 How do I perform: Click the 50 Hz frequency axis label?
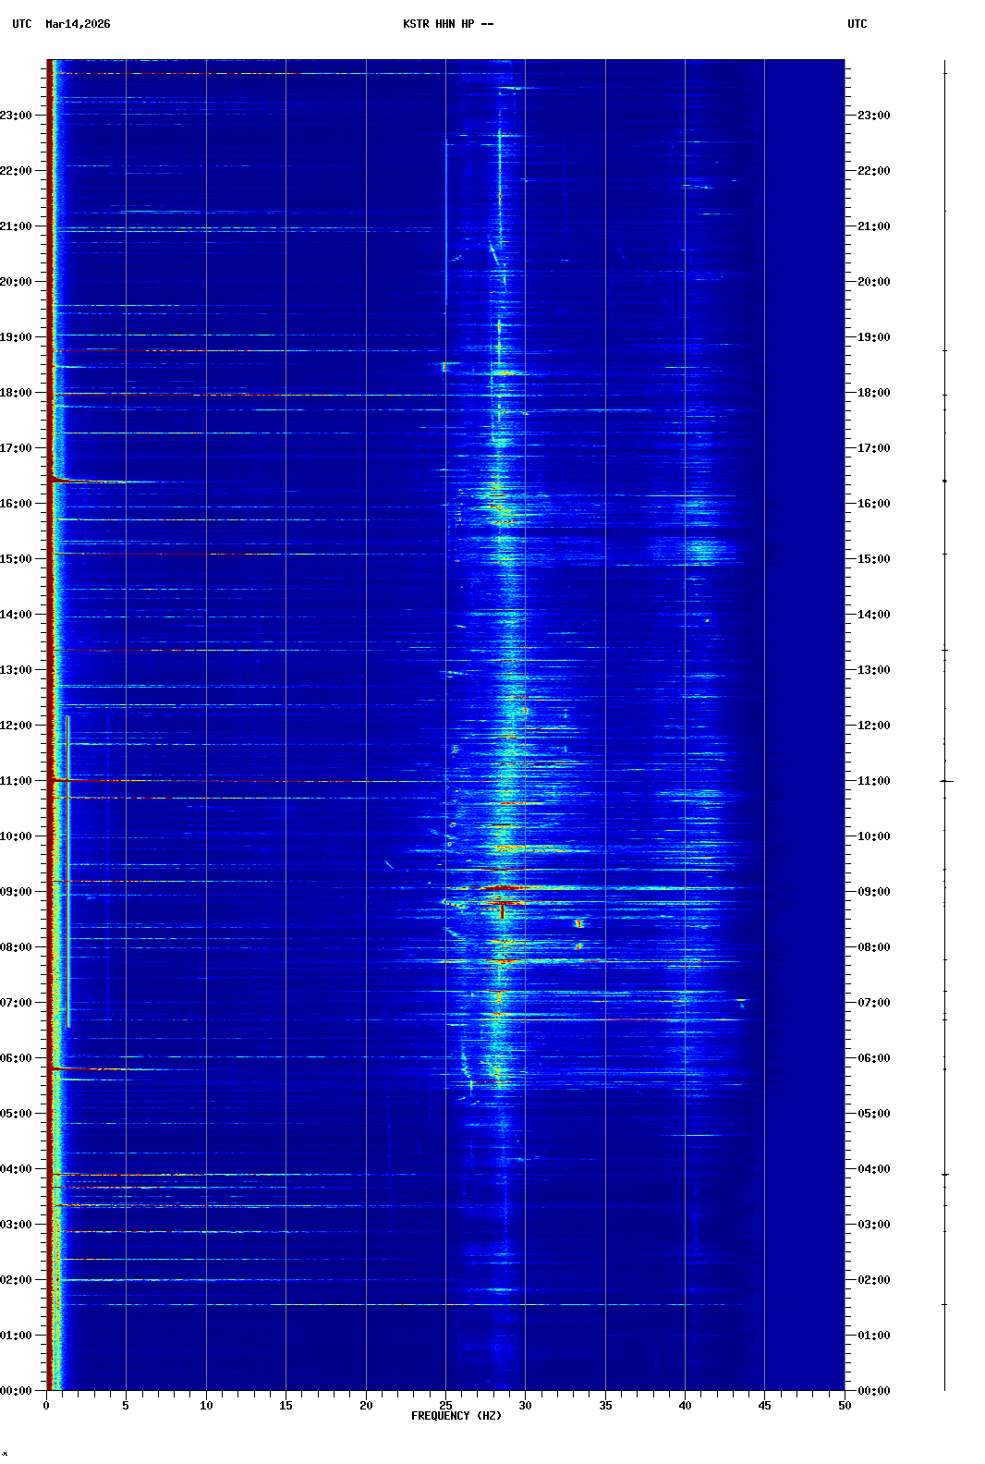click(x=844, y=1405)
